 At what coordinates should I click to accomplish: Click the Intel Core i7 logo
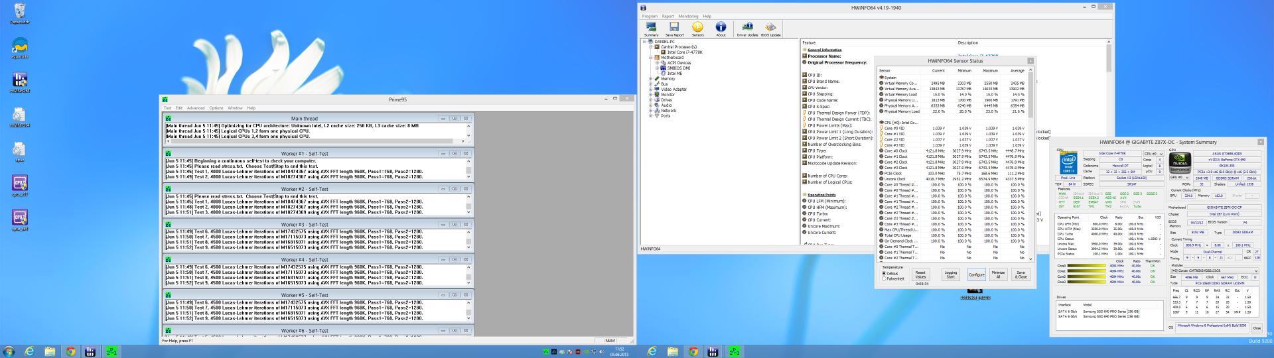1068,162
